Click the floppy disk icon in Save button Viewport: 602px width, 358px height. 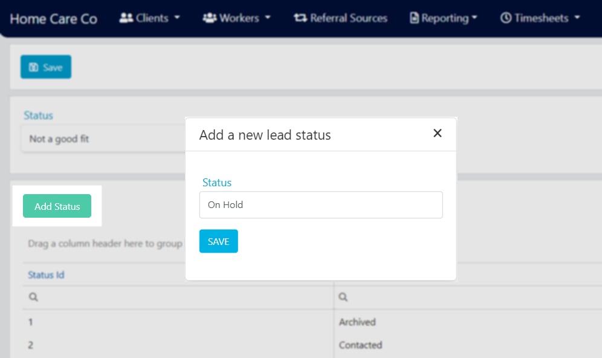pos(34,67)
